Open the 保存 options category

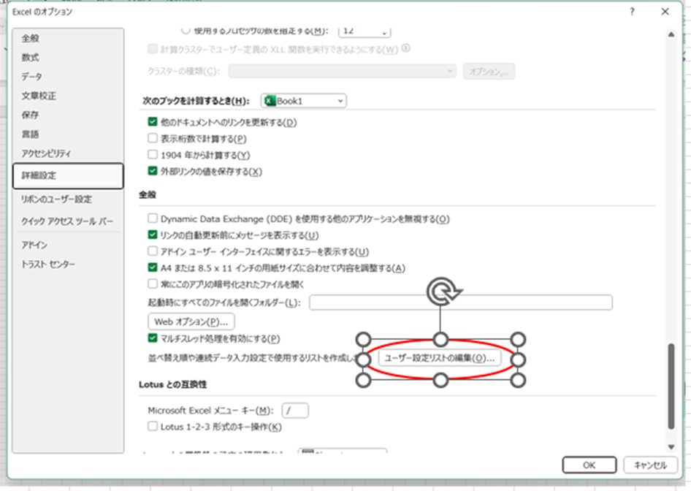31,115
